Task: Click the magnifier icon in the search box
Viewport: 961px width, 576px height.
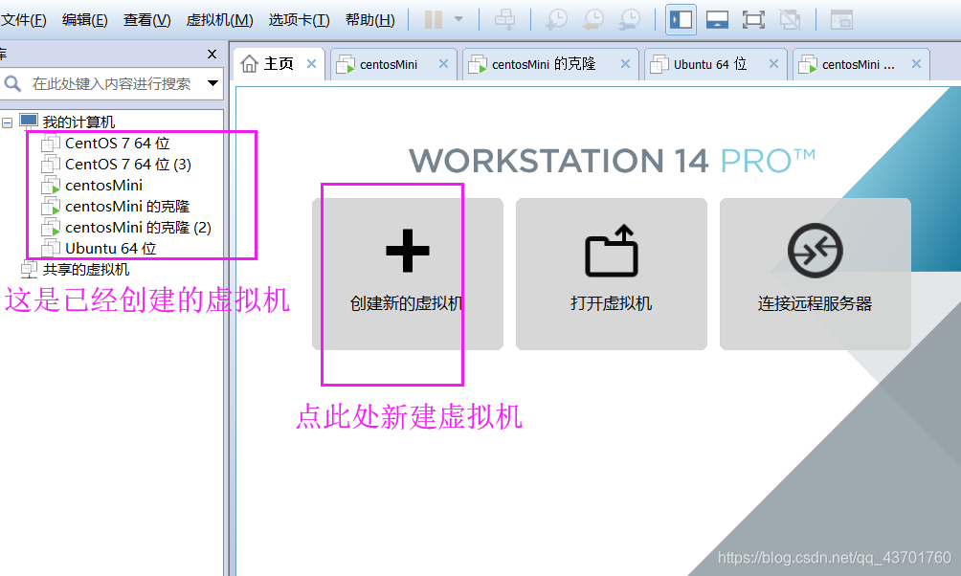Action: 13,84
